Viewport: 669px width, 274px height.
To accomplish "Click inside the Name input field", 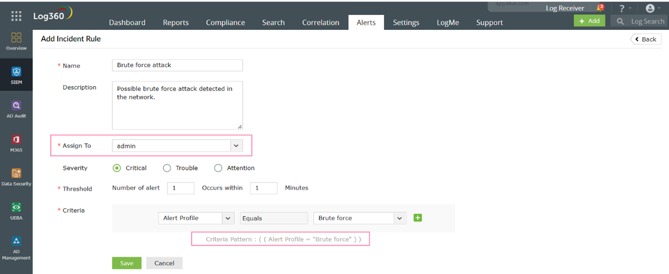I will coord(177,65).
